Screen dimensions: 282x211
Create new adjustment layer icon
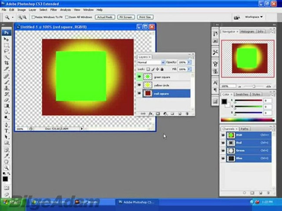(165, 114)
